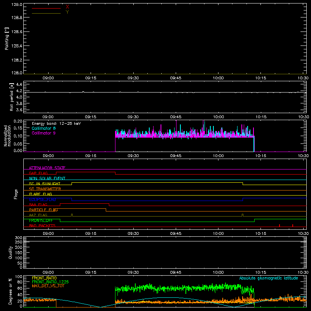The image size is (311, 311).
Task: Click the Collimator 8 legend label
Action: [x=44, y=128]
